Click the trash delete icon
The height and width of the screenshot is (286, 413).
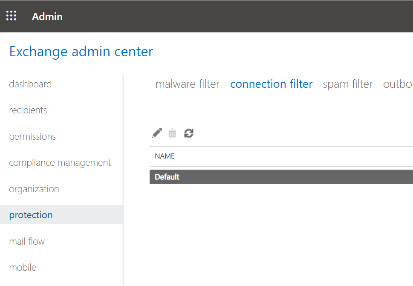172,133
